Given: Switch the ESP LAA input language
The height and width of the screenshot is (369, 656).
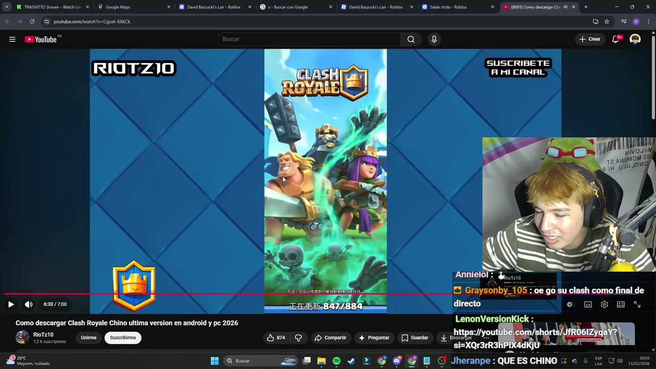Looking at the screenshot, I should coord(599,361).
